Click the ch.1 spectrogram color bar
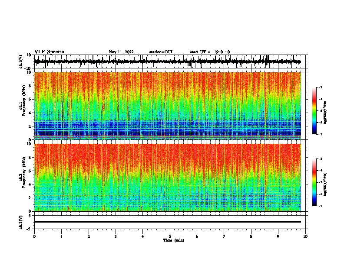Screen dimensions: 344x265 pyautogui.click(x=314, y=111)
